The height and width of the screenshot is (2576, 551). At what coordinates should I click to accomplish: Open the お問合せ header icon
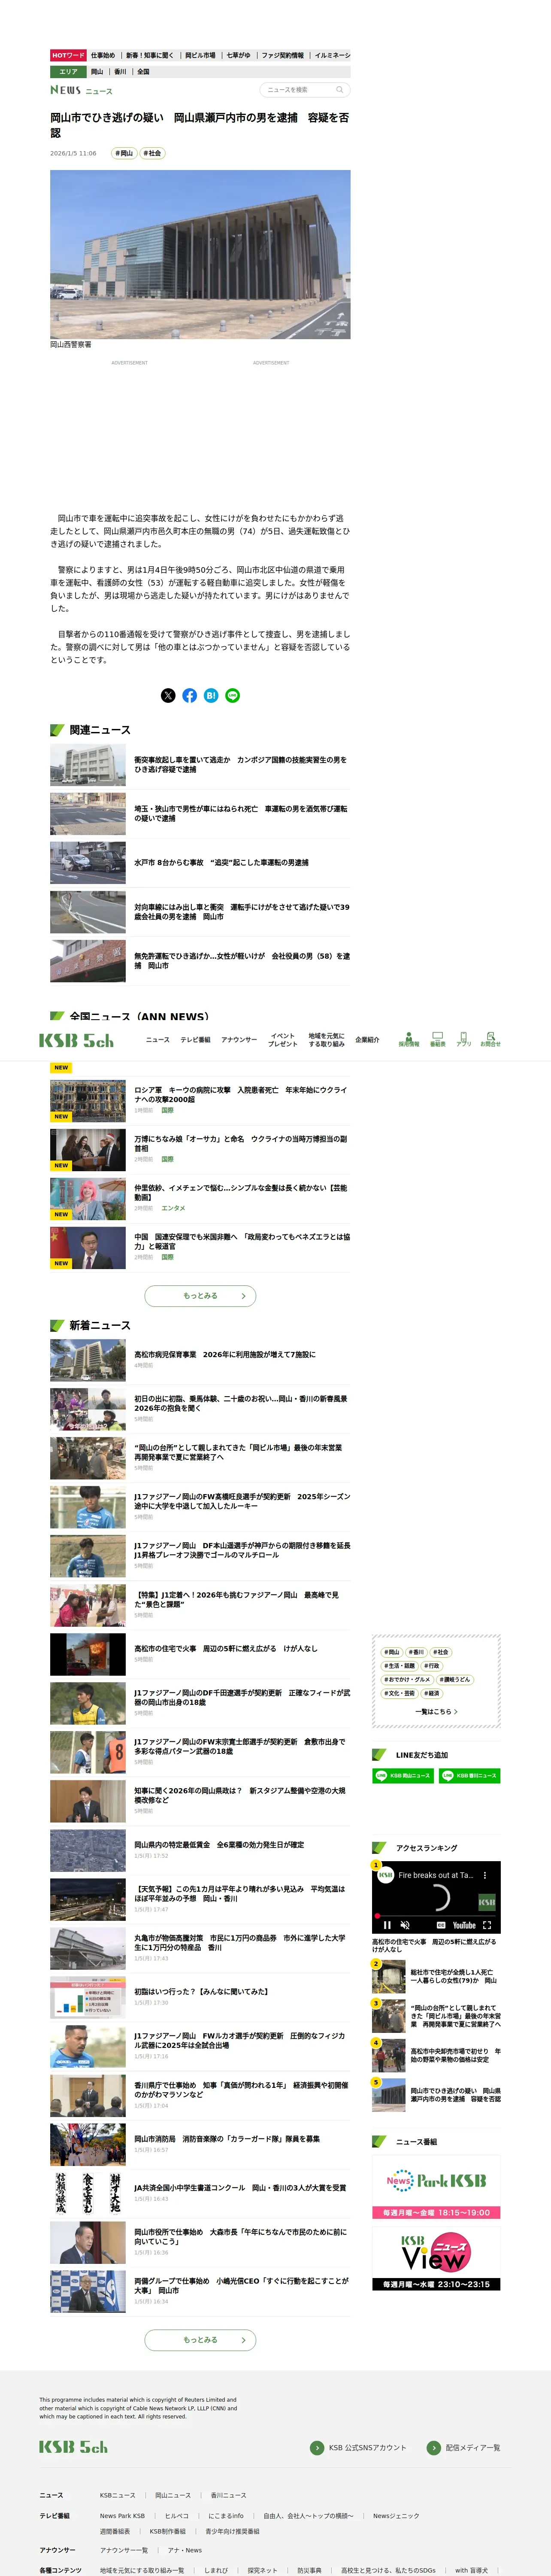(x=490, y=1039)
